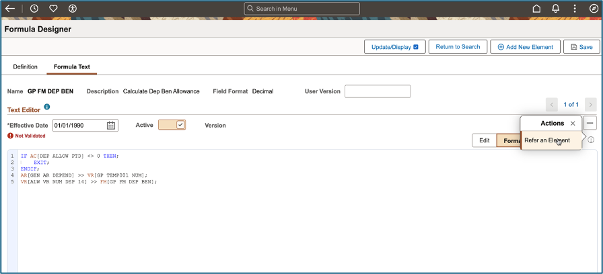Image resolution: width=603 pixels, height=274 pixels.
Task: Click Return to Search
Action: [458, 47]
